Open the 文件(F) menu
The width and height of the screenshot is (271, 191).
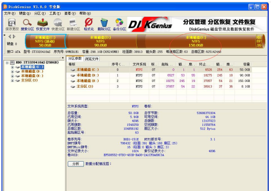pos(9,13)
